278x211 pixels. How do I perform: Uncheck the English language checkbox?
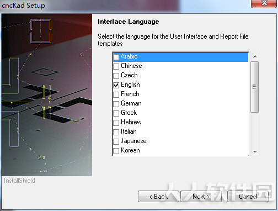point(116,85)
